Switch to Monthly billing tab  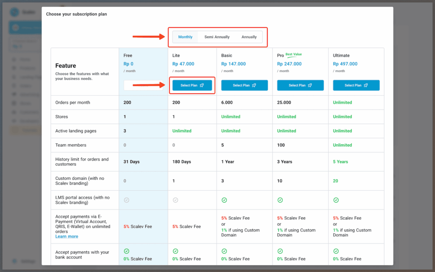pyautogui.click(x=185, y=37)
